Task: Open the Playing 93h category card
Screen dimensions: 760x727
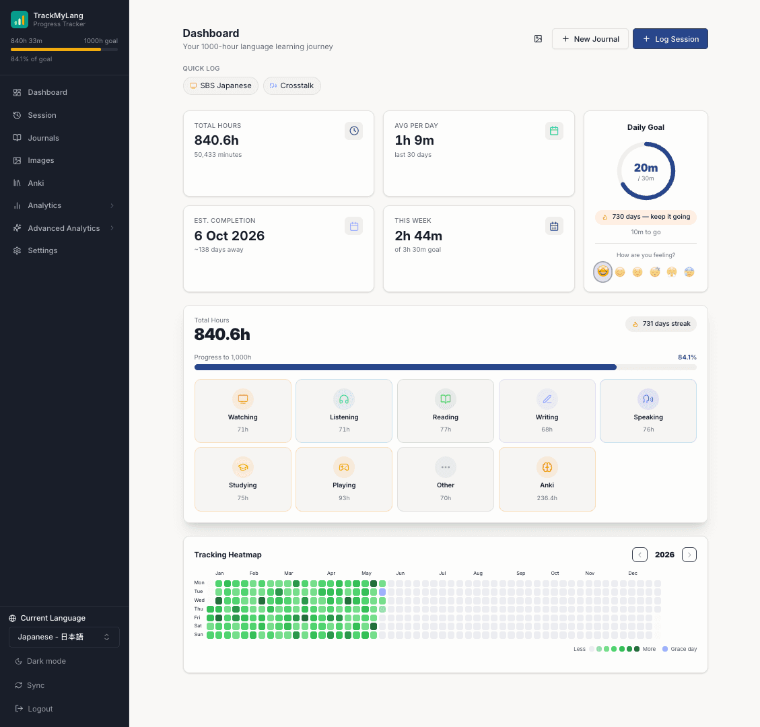Action: pyautogui.click(x=344, y=479)
